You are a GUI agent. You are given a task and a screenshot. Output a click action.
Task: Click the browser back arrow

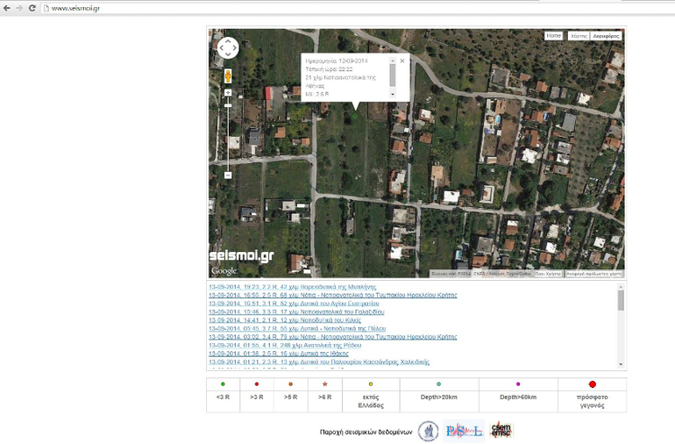[x=7, y=8]
